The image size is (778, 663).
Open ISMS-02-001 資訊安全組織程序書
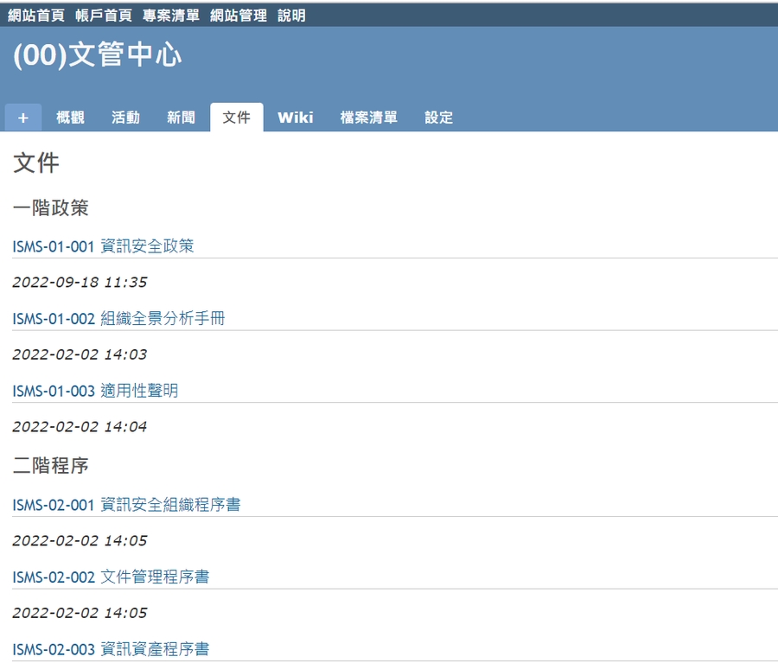(x=126, y=505)
